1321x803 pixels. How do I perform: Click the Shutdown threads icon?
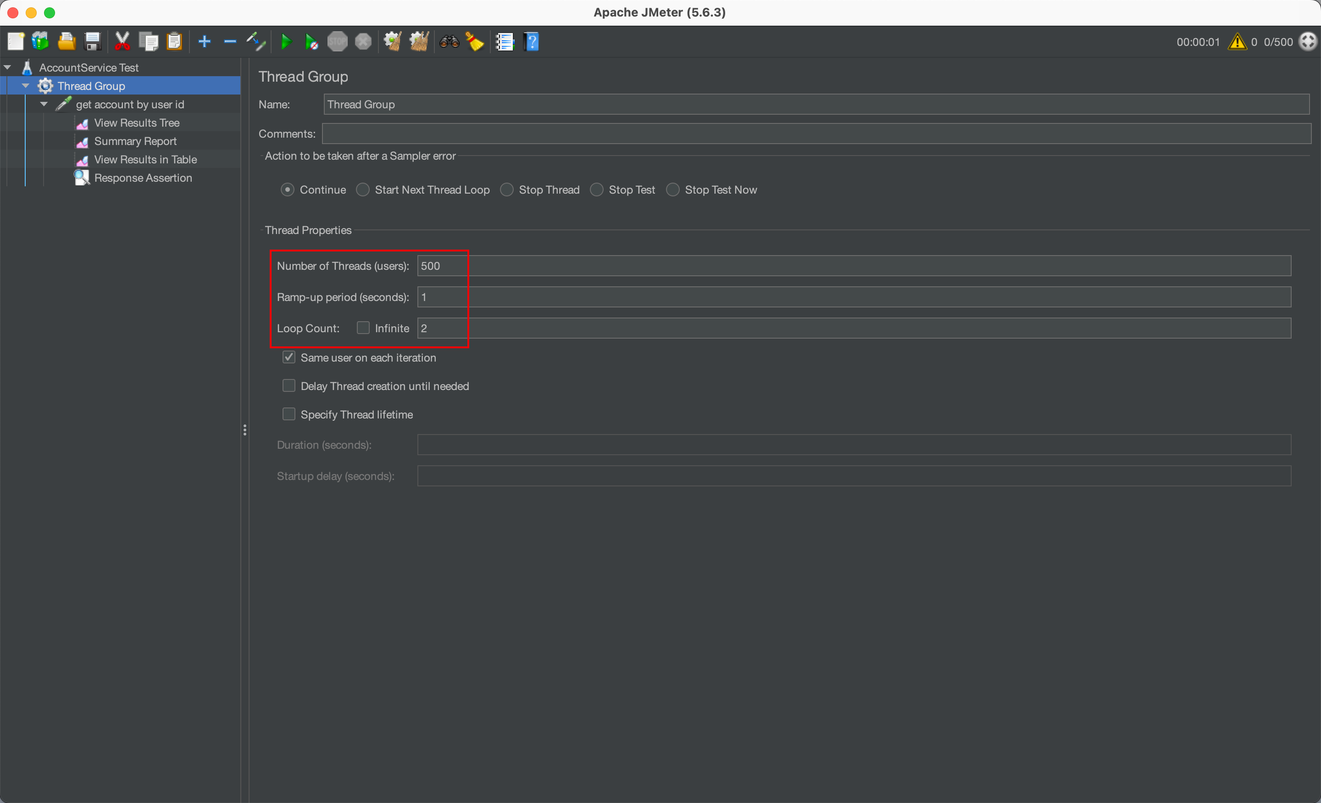363,41
